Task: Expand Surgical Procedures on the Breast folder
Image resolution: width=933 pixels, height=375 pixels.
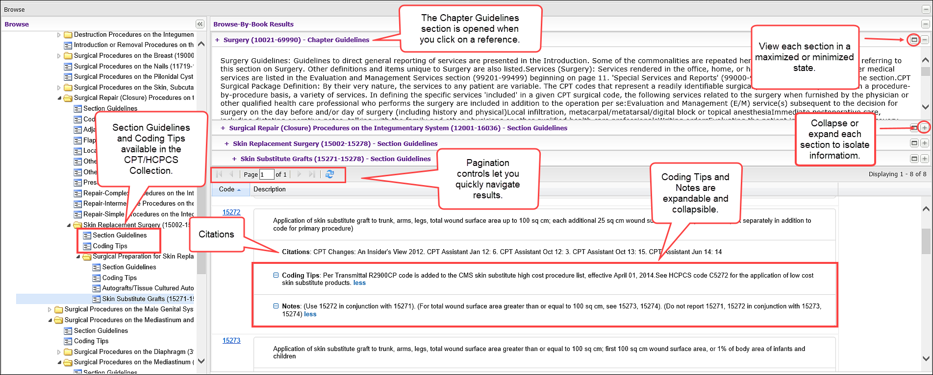Action: 59,56
